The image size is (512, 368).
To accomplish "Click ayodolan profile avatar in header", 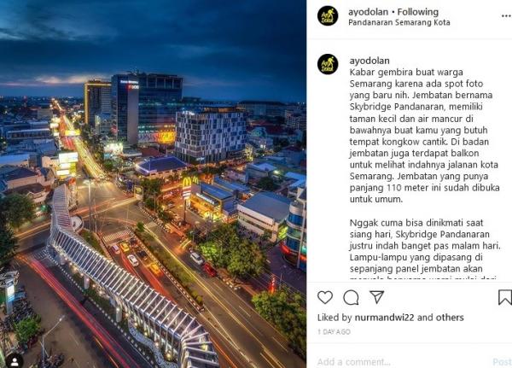I will tap(328, 15).
